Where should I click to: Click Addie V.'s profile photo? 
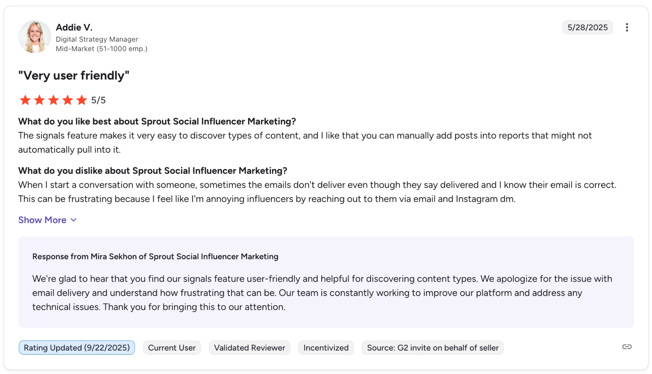click(35, 37)
